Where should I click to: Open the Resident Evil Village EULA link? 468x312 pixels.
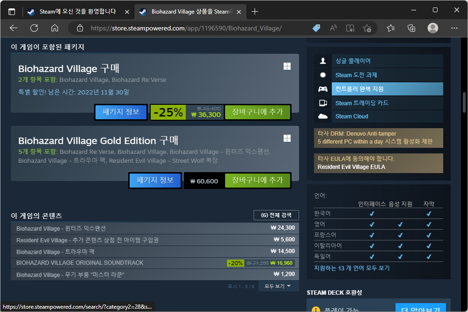tap(351, 167)
